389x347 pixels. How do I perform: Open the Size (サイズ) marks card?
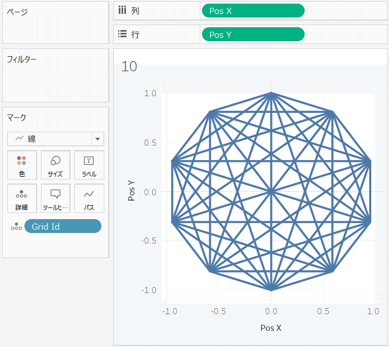[x=55, y=165]
